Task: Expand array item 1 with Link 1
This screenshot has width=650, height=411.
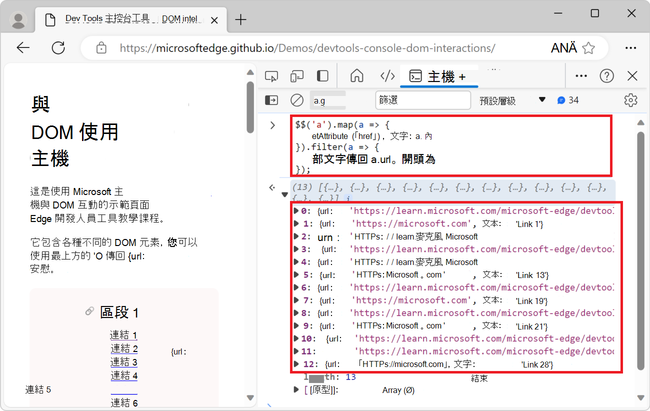Action: pos(296,223)
